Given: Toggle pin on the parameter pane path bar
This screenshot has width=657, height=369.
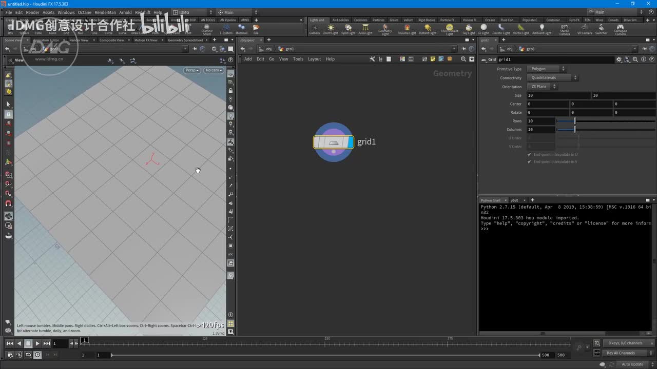Looking at the screenshot, I should [x=644, y=49].
